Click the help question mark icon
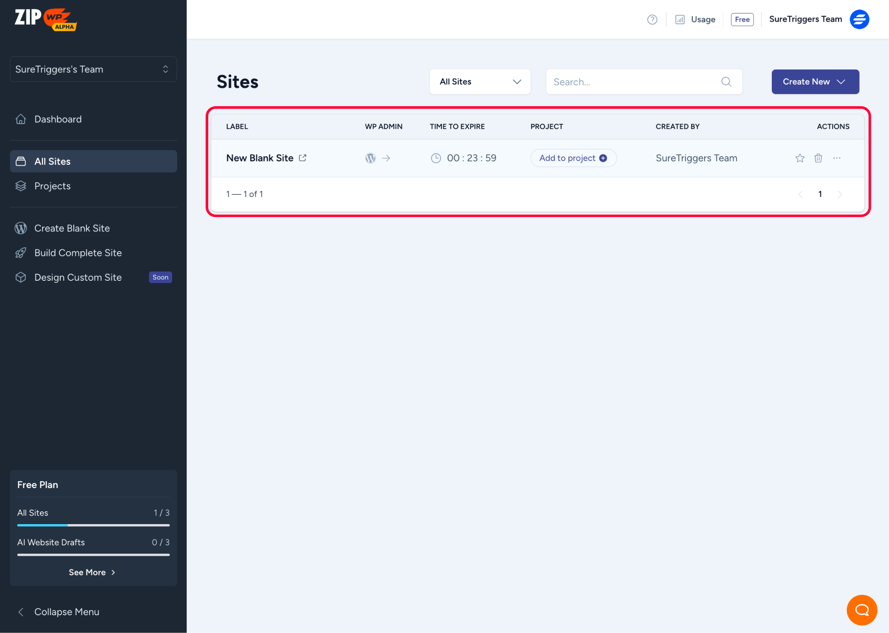 coord(652,20)
